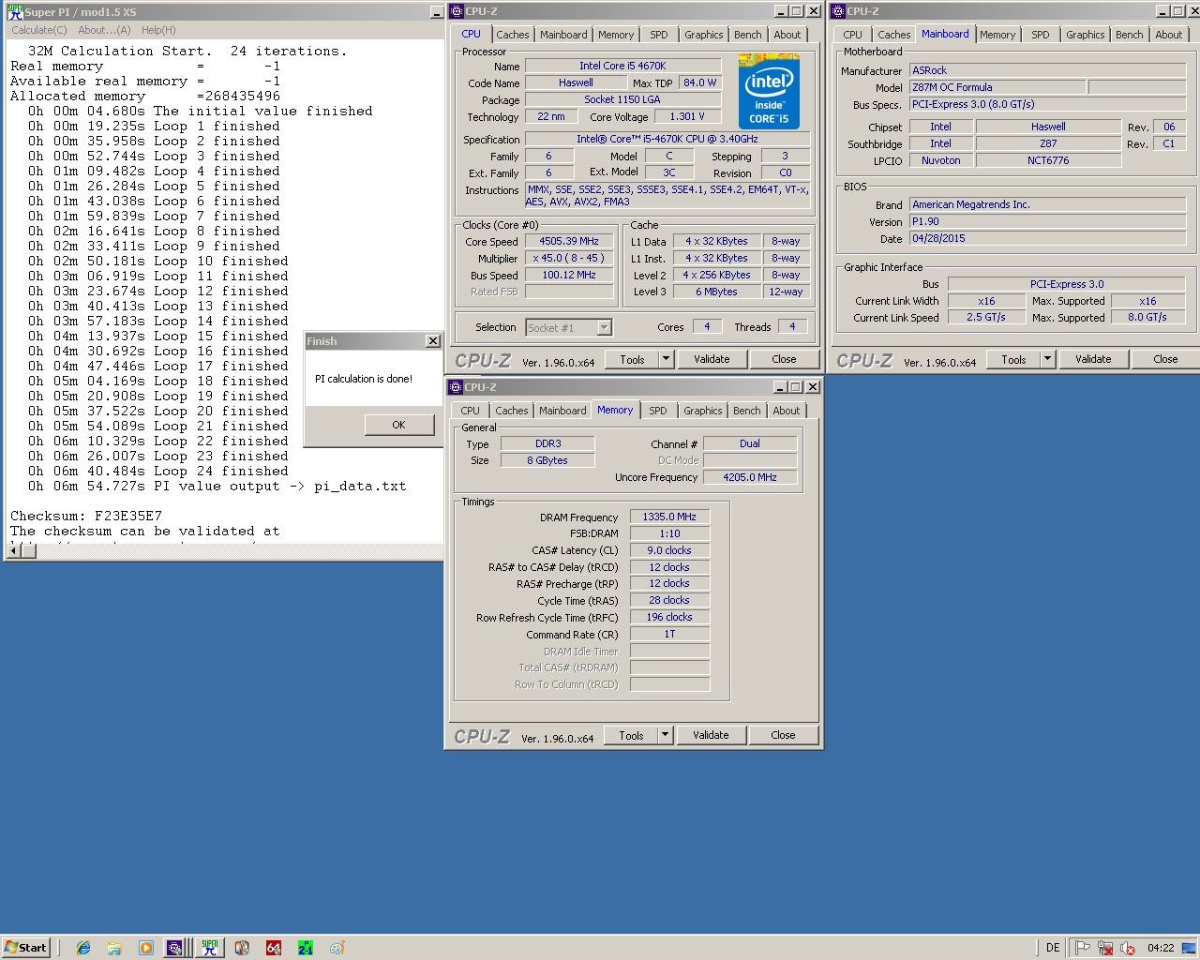This screenshot has height=960, width=1200.
Task: Click the 04:22 system clock
Action: pos(1161,948)
